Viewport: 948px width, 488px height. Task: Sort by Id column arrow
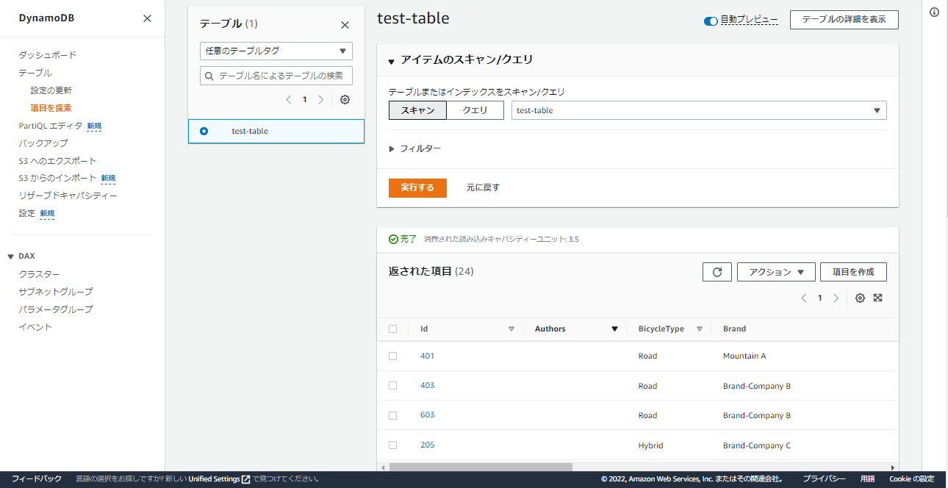[x=511, y=329]
